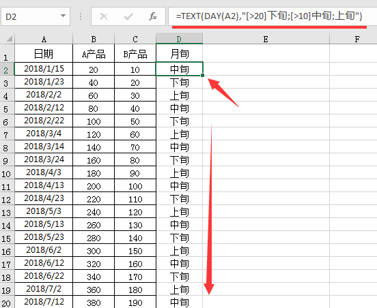The width and height of the screenshot is (377, 308).
Task: Click A产品 value 380 cell
Action: pyautogui.click(x=94, y=302)
